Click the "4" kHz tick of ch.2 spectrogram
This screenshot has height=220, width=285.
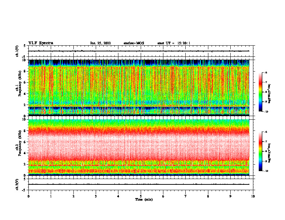pyautogui.click(x=25, y=153)
